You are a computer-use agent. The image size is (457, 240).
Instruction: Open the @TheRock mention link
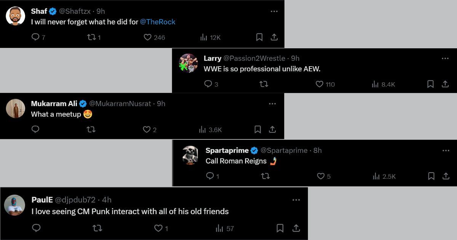pyautogui.click(x=158, y=22)
